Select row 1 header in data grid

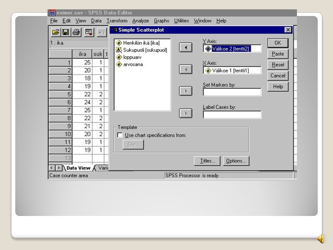click(x=60, y=62)
